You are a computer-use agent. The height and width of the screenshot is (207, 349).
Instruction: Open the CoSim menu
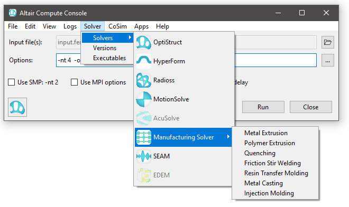117,26
